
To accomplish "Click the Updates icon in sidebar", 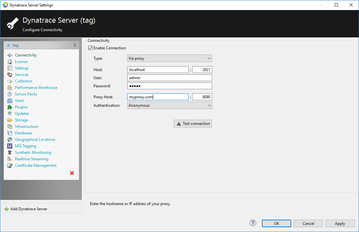I will coord(10,114).
